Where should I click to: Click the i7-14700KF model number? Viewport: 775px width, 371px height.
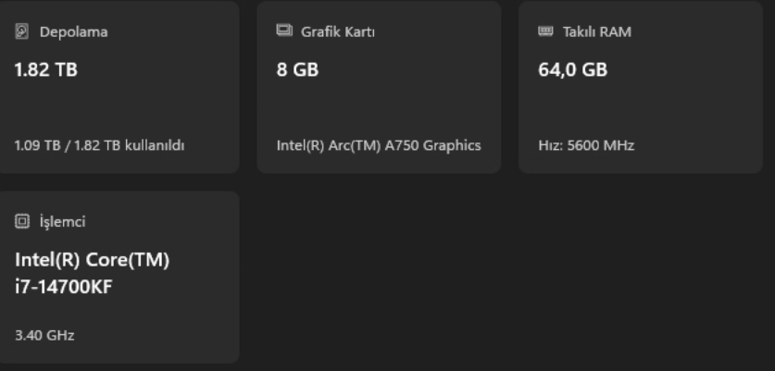[64, 287]
